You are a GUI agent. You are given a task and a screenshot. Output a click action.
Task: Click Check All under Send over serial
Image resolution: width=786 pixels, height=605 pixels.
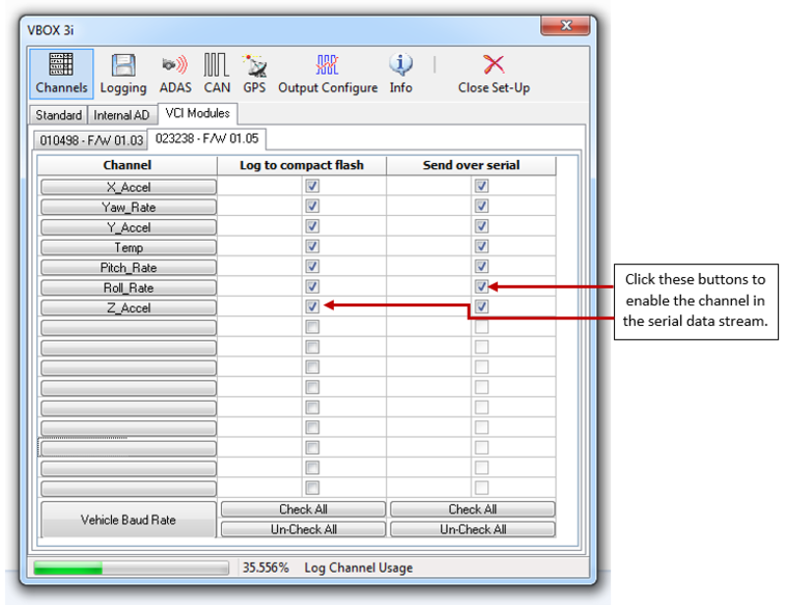(473, 510)
